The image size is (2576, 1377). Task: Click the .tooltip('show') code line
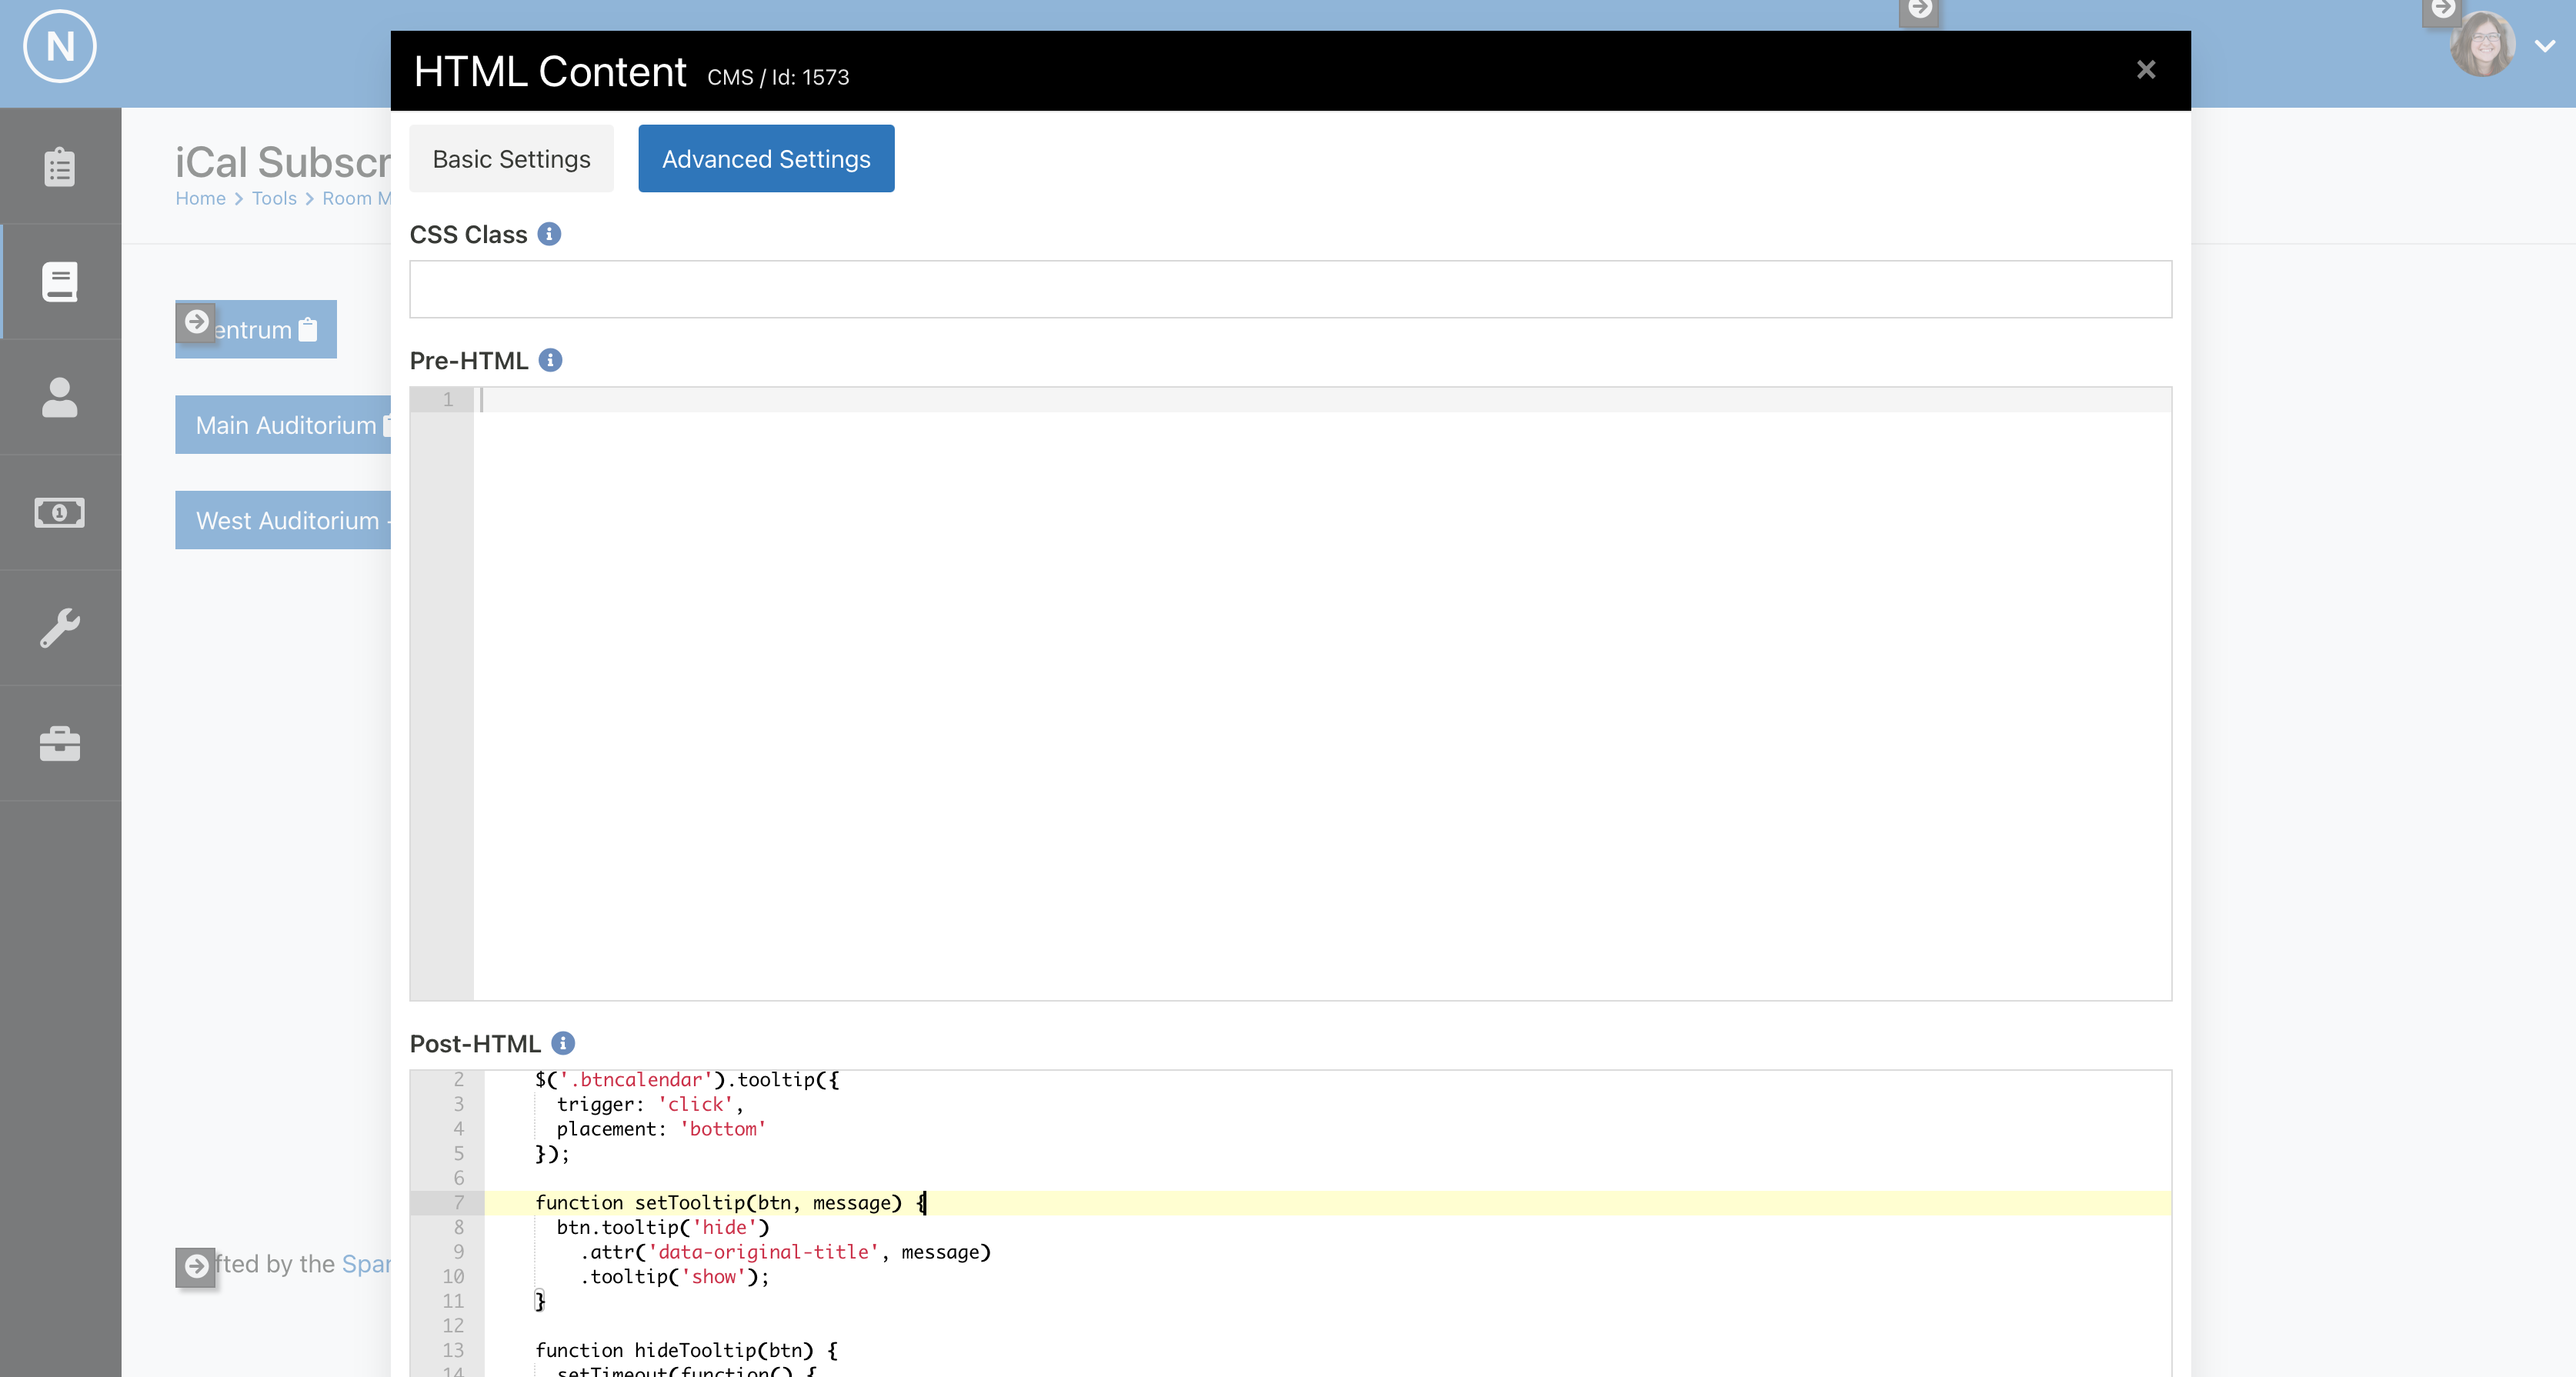click(675, 1277)
